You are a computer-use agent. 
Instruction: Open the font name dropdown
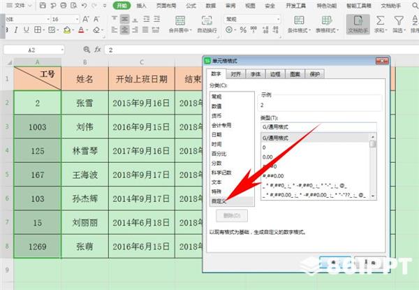(48, 20)
